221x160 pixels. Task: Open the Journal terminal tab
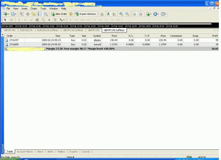[x=86, y=152]
